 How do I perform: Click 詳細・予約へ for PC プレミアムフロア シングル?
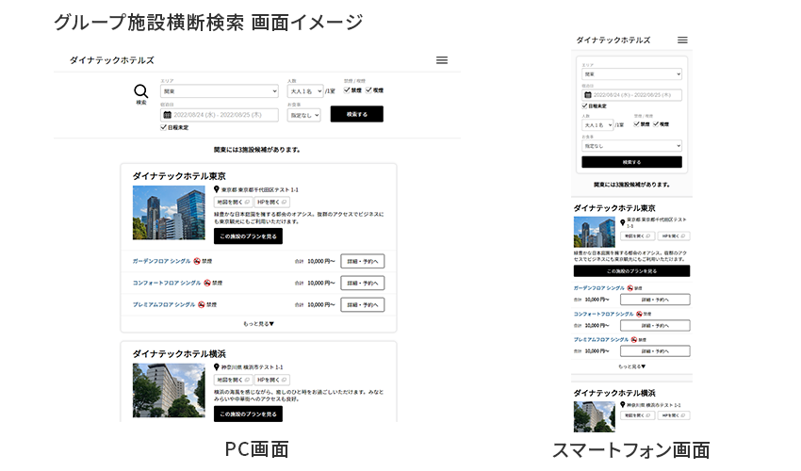point(363,305)
